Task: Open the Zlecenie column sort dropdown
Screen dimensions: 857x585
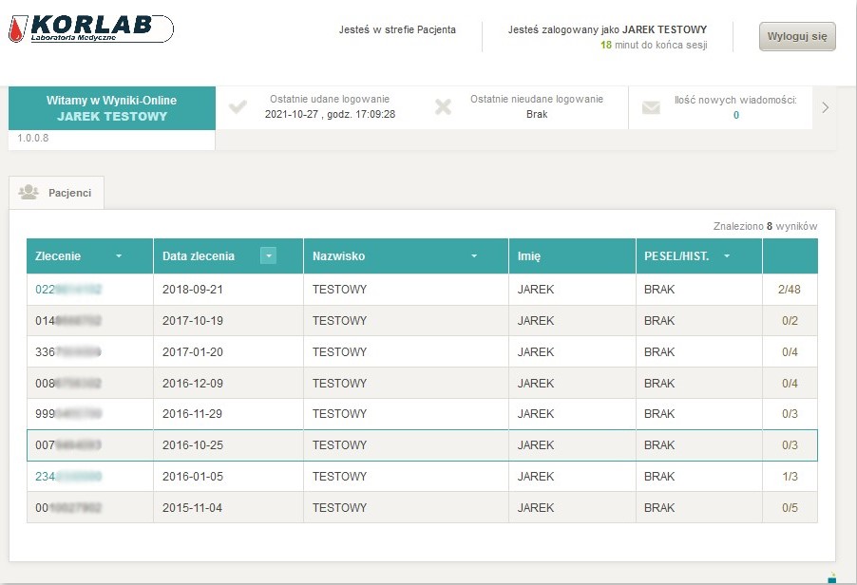Action: coord(119,256)
